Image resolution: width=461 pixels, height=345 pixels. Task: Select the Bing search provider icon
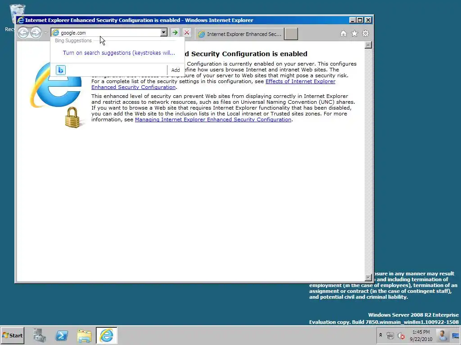[61, 70]
